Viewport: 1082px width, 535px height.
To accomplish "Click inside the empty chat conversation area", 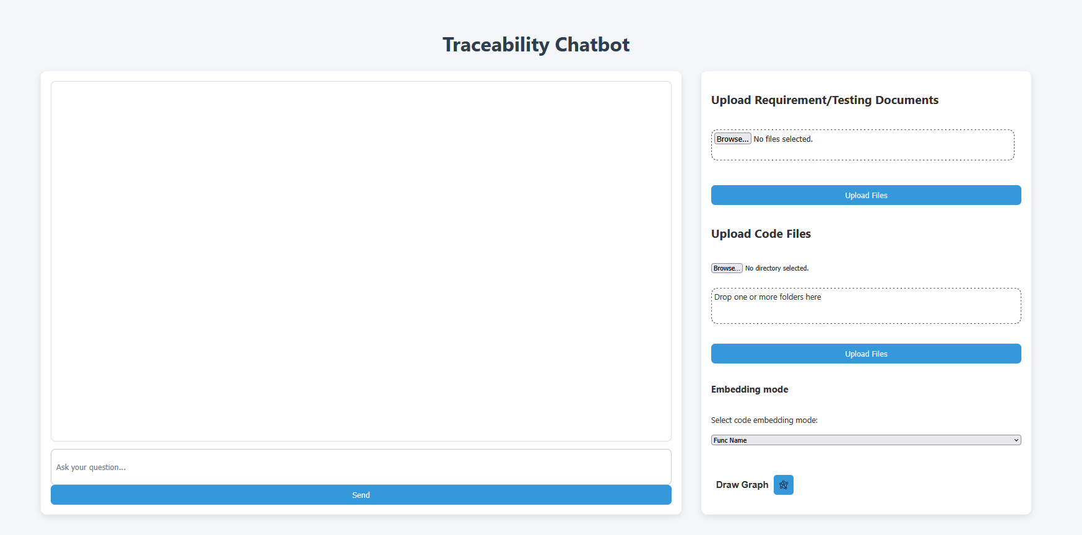I will click(361, 261).
